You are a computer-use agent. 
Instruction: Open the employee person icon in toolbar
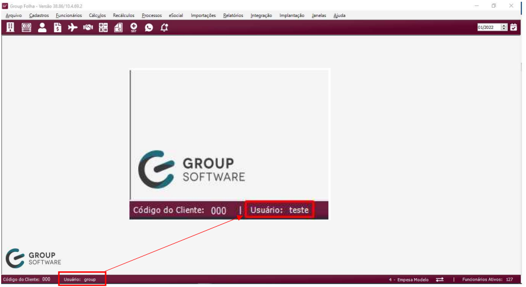[42, 27]
